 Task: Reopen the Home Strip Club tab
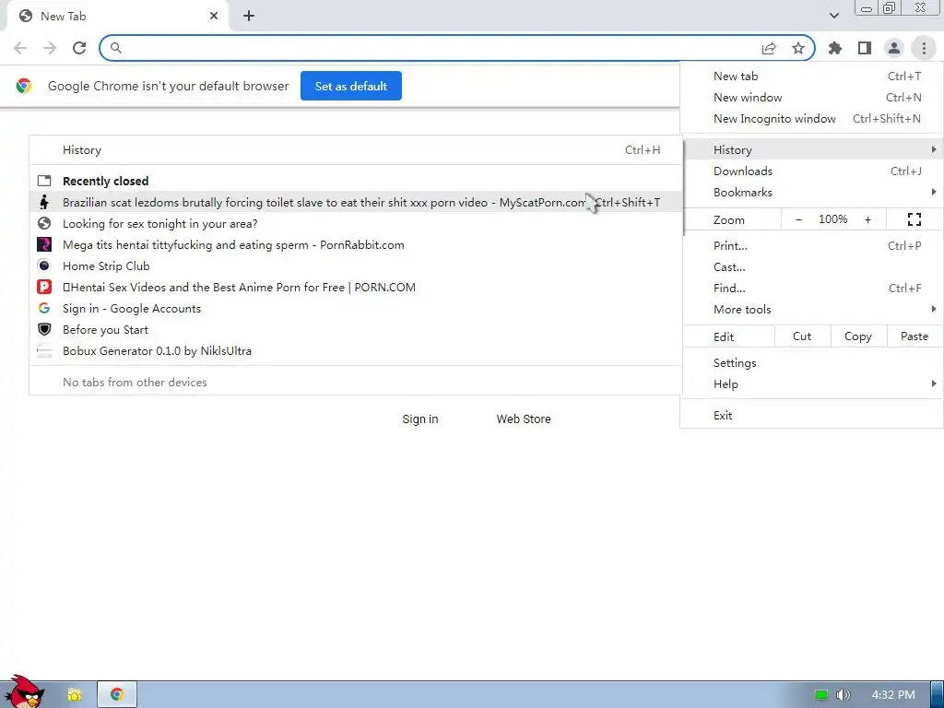(x=355, y=266)
